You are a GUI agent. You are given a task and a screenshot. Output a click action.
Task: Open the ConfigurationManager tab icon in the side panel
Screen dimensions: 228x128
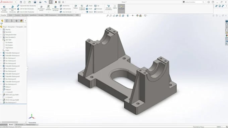tap(12, 21)
